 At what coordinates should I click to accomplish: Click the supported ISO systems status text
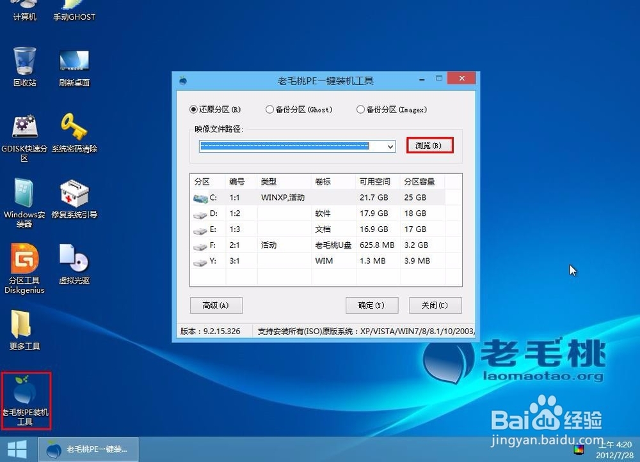coord(365,331)
